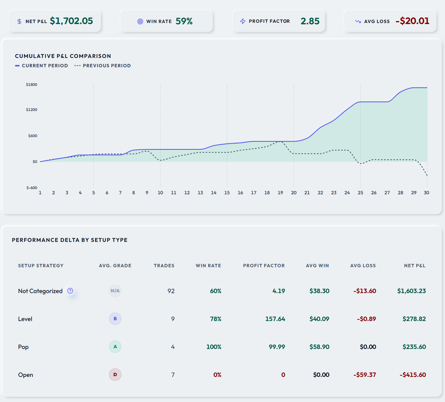Click the dollar icon on Net P&L card
This screenshot has height=402, width=445.
19,21
